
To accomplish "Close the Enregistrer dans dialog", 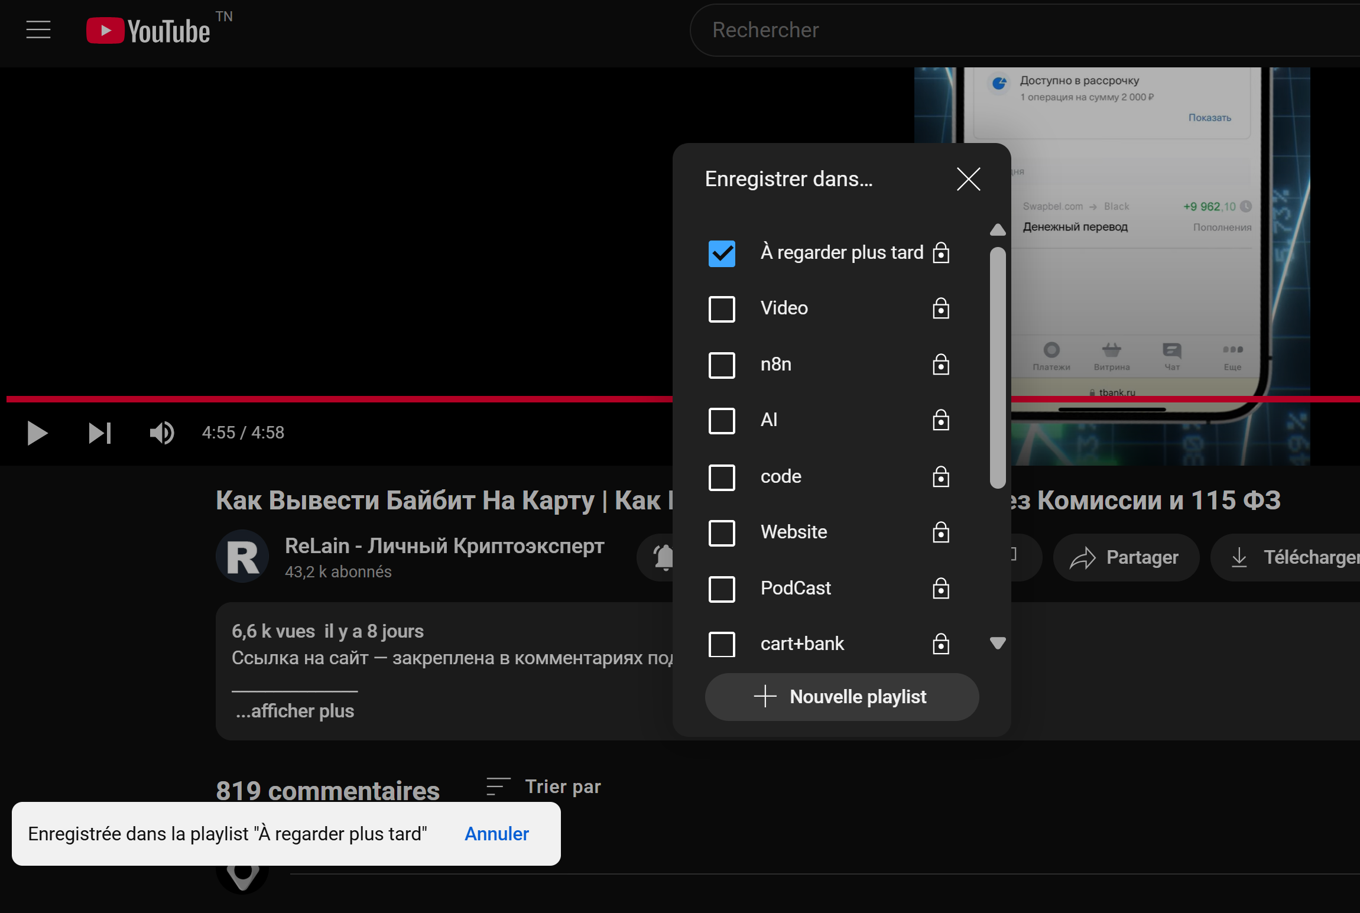I will click(x=968, y=179).
